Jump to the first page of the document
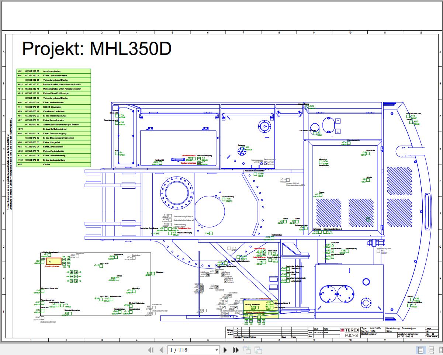 tap(151, 349)
